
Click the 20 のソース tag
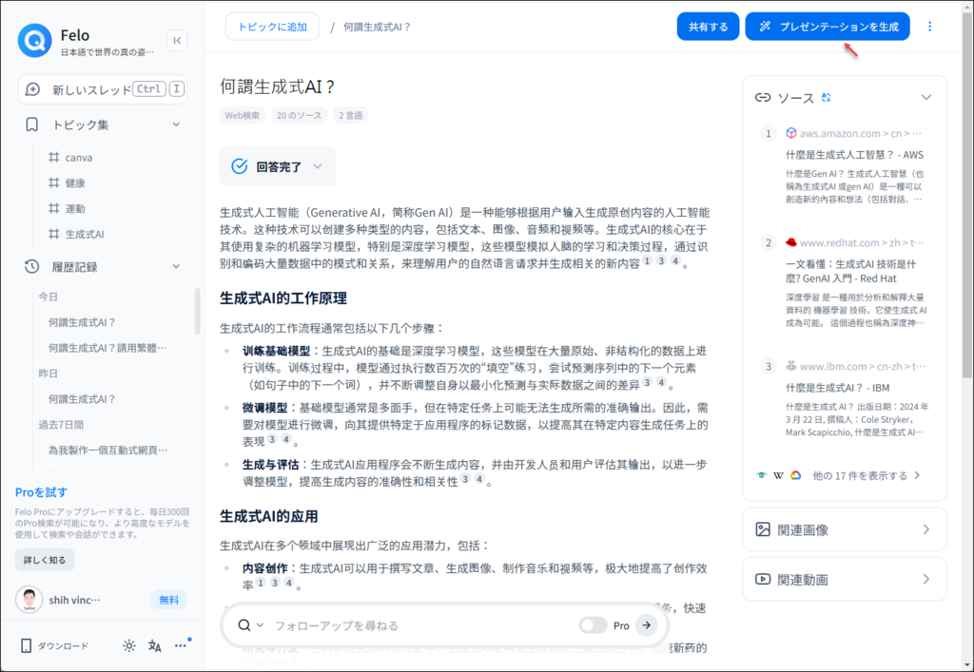click(x=299, y=115)
